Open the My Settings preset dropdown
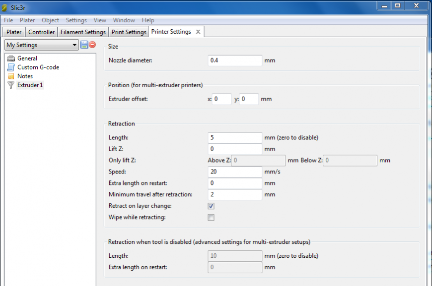This screenshot has height=286, width=432. (x=42, y=45)
